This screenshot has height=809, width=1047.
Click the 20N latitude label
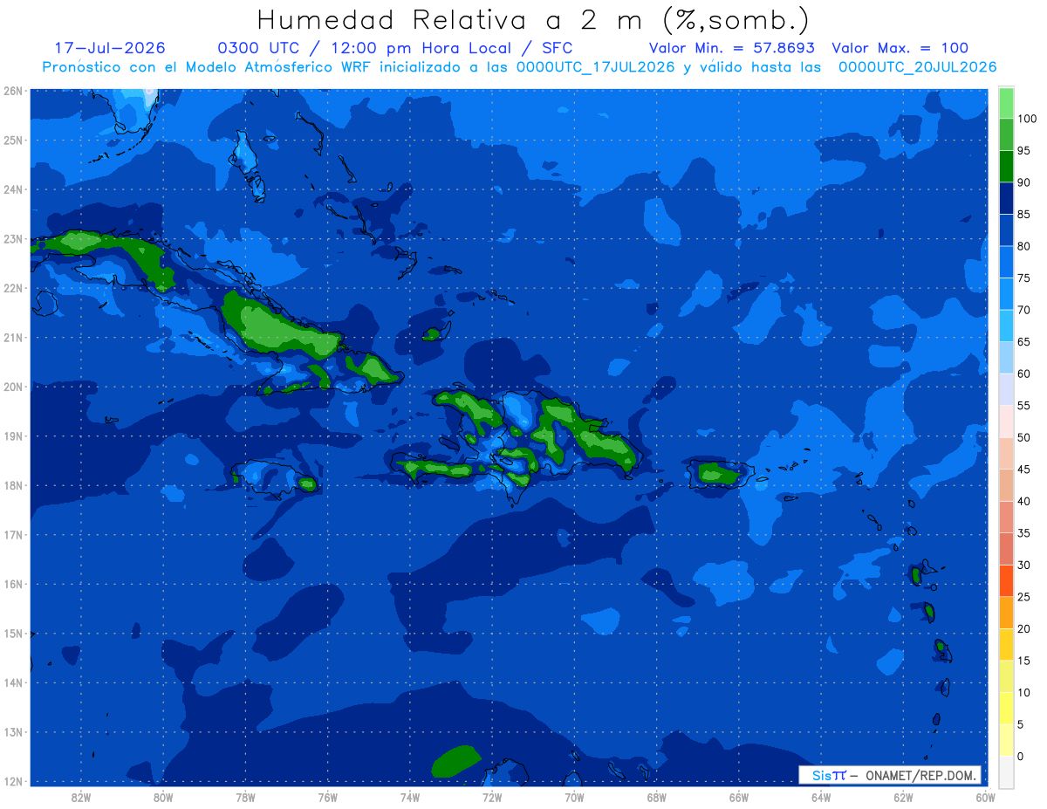[12, 387]
